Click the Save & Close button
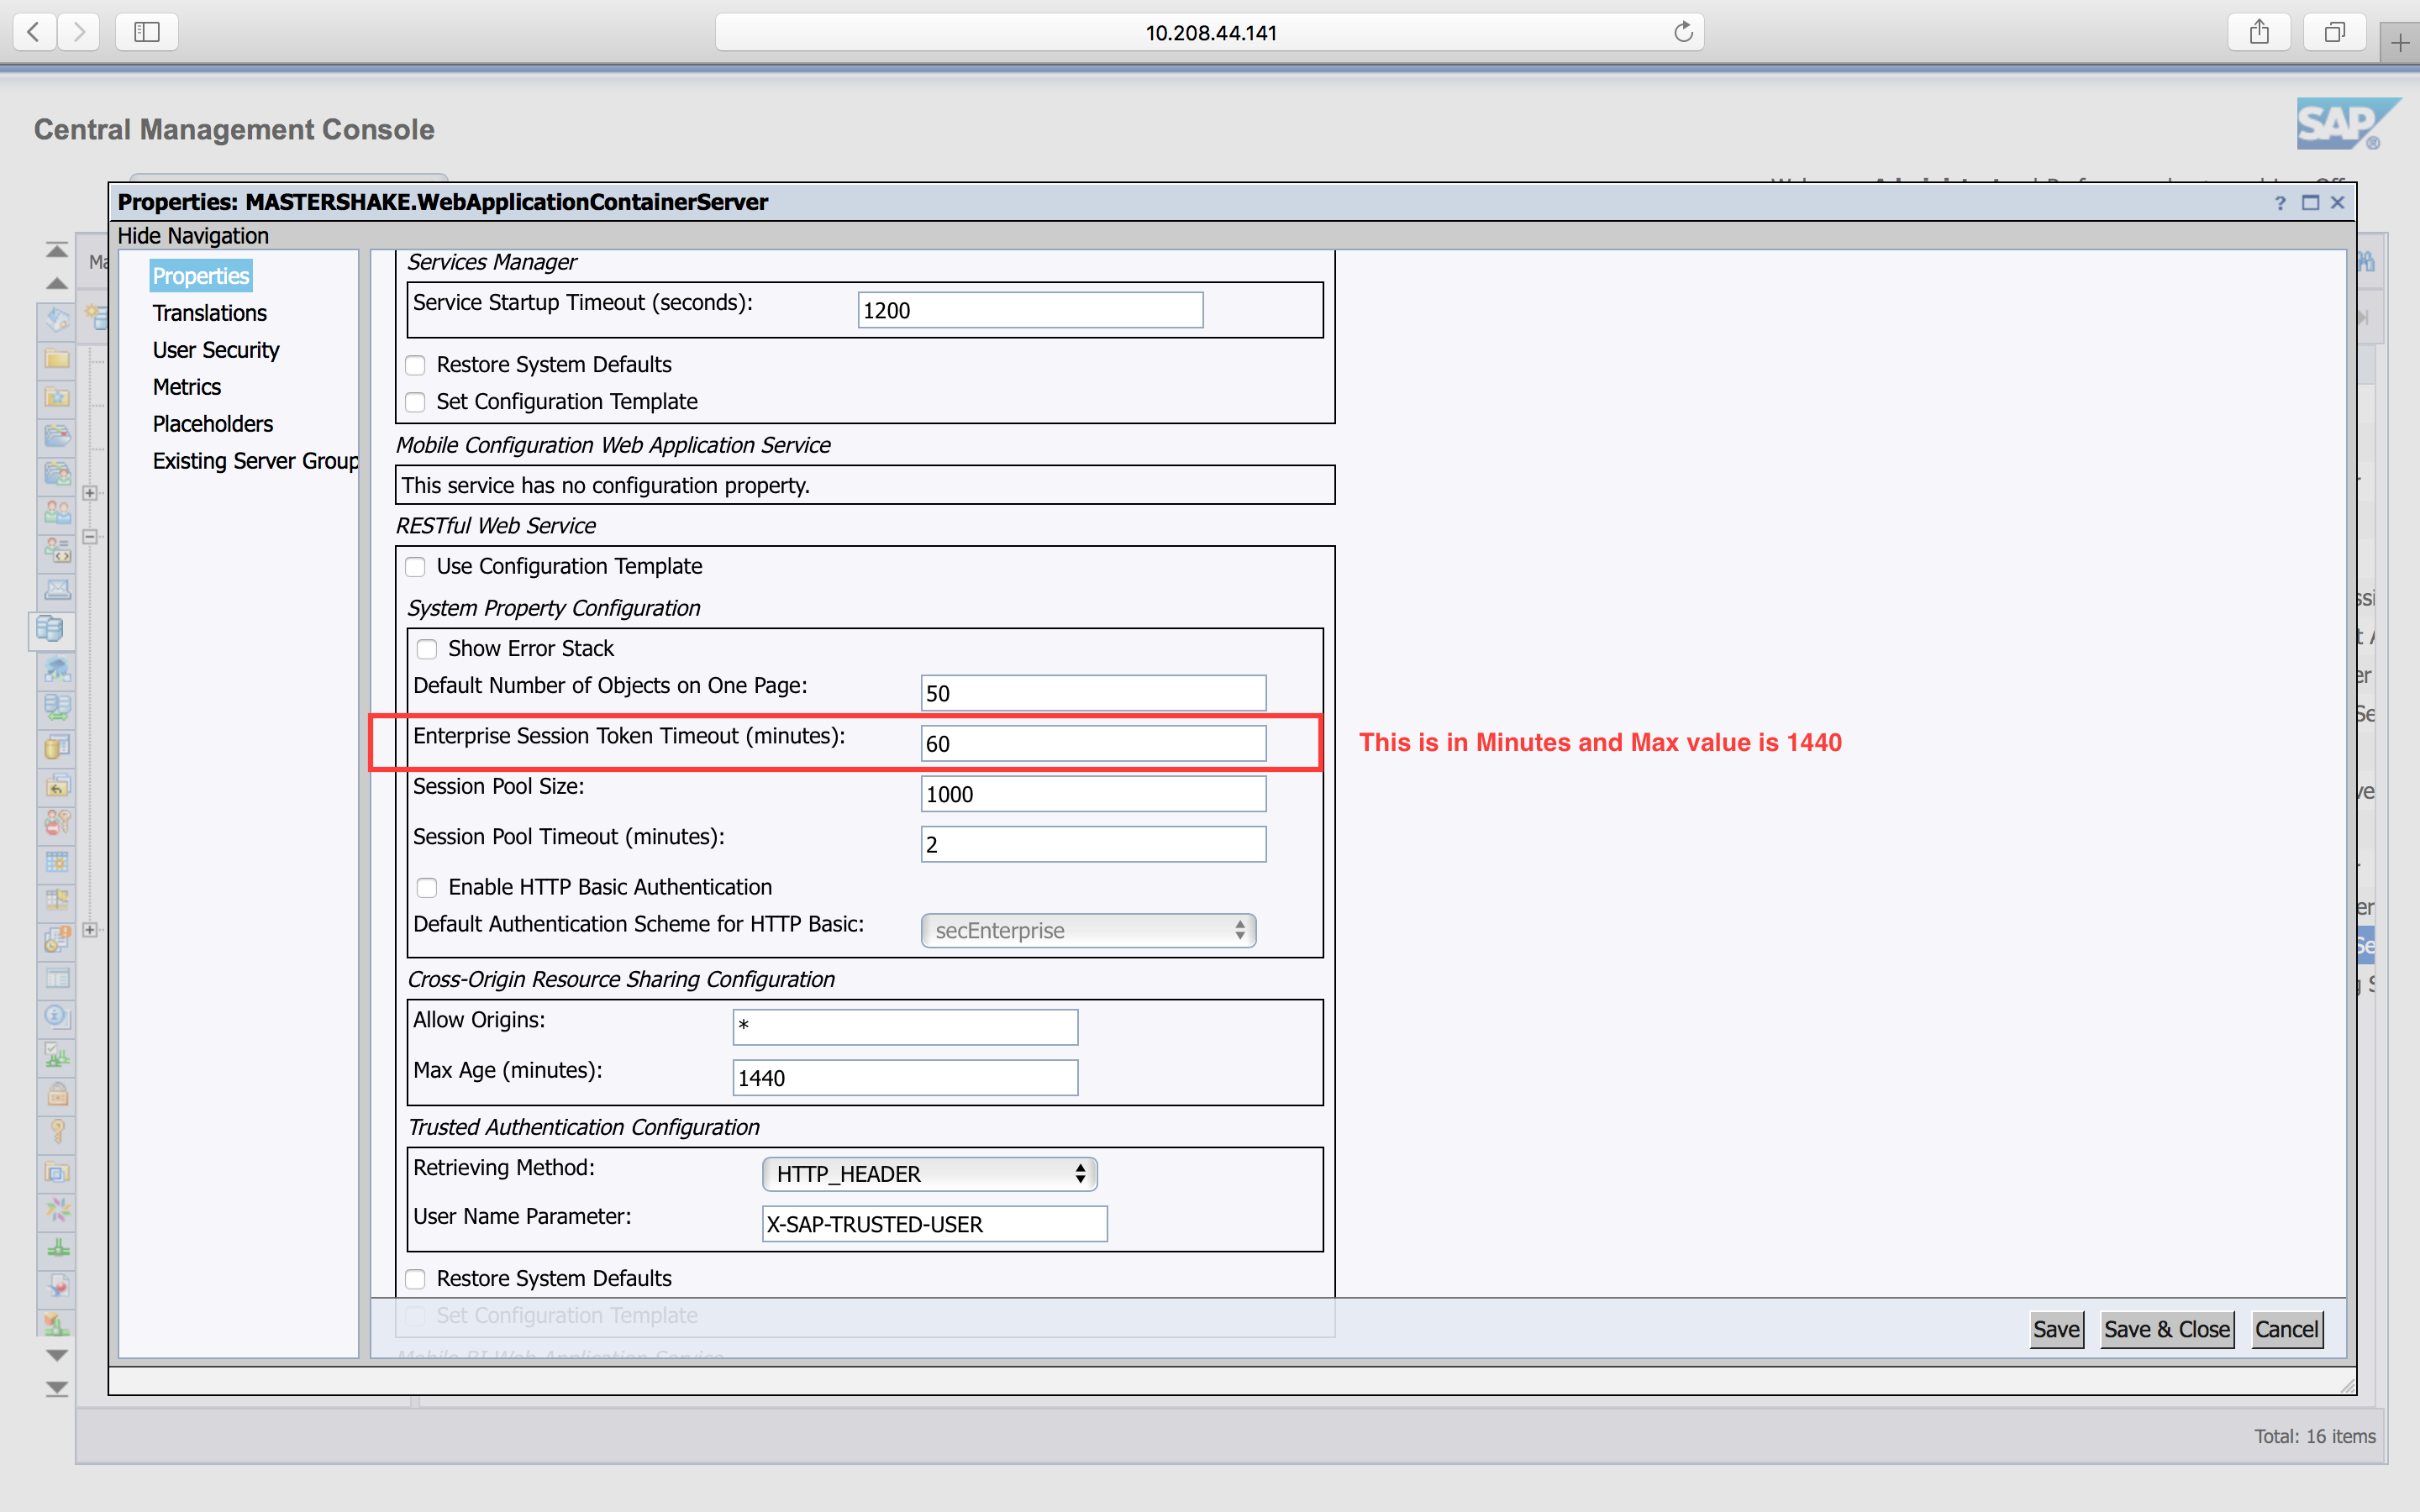 click(x=2166, y=1329)
